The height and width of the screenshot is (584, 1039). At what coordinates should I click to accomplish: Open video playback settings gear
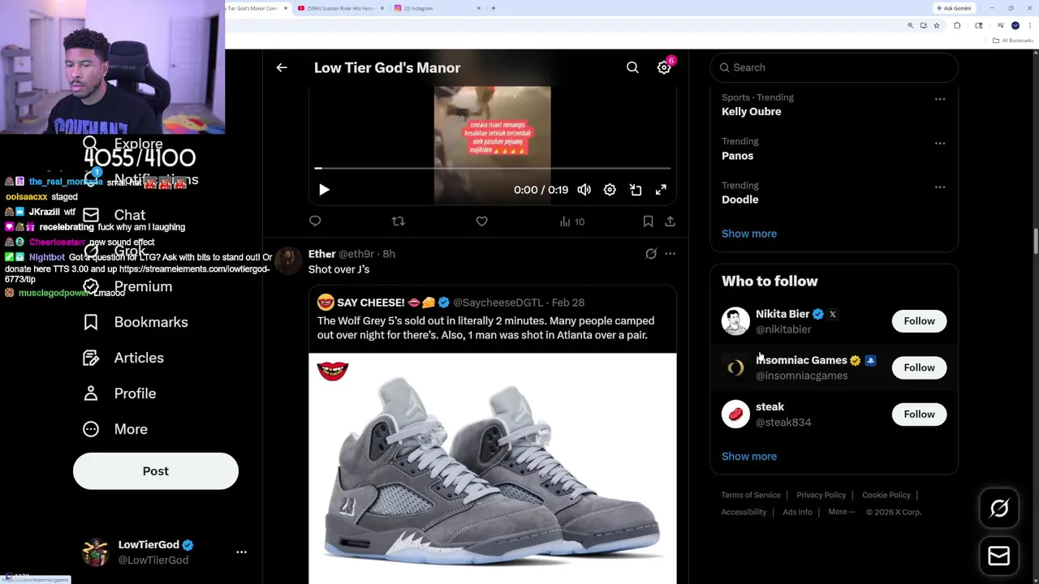[610, 190]
